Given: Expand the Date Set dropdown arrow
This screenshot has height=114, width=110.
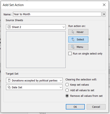Looking at the screenshot, I should coord(61,87).
